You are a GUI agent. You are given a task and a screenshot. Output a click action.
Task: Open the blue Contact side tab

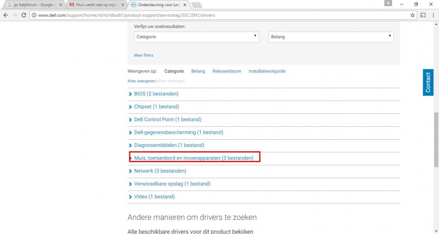click(428, 82)
